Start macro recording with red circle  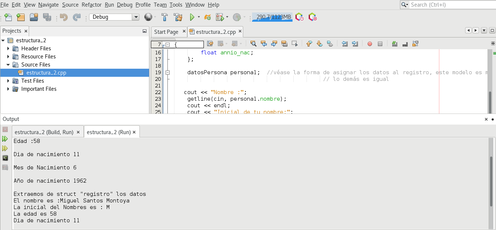click(370, 44)
